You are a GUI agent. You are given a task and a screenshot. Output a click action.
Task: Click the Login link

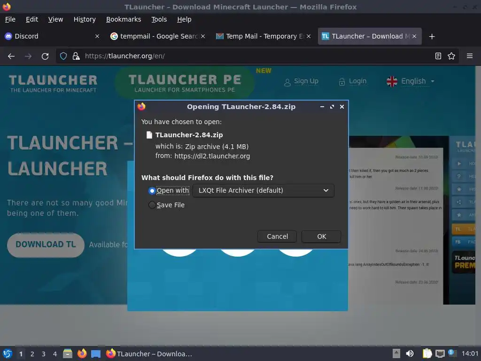352,82
